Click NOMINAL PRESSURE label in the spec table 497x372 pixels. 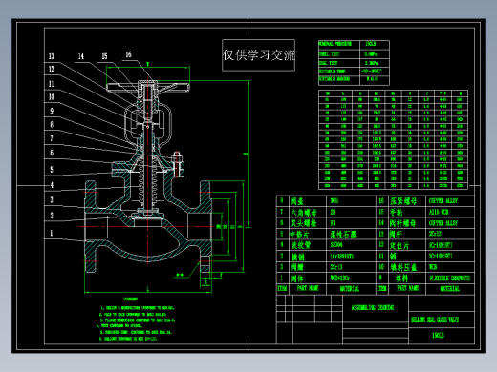click(335, 44)
